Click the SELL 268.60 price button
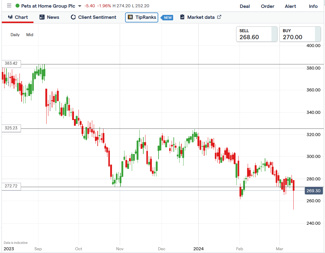Viewport: 325px width, 253px height. pyautogui.click(x=257, y=34)
